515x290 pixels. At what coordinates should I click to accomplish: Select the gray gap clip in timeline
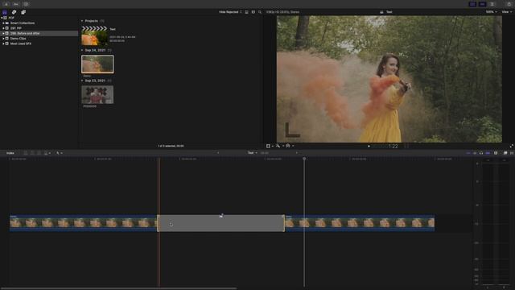[220, 223]
